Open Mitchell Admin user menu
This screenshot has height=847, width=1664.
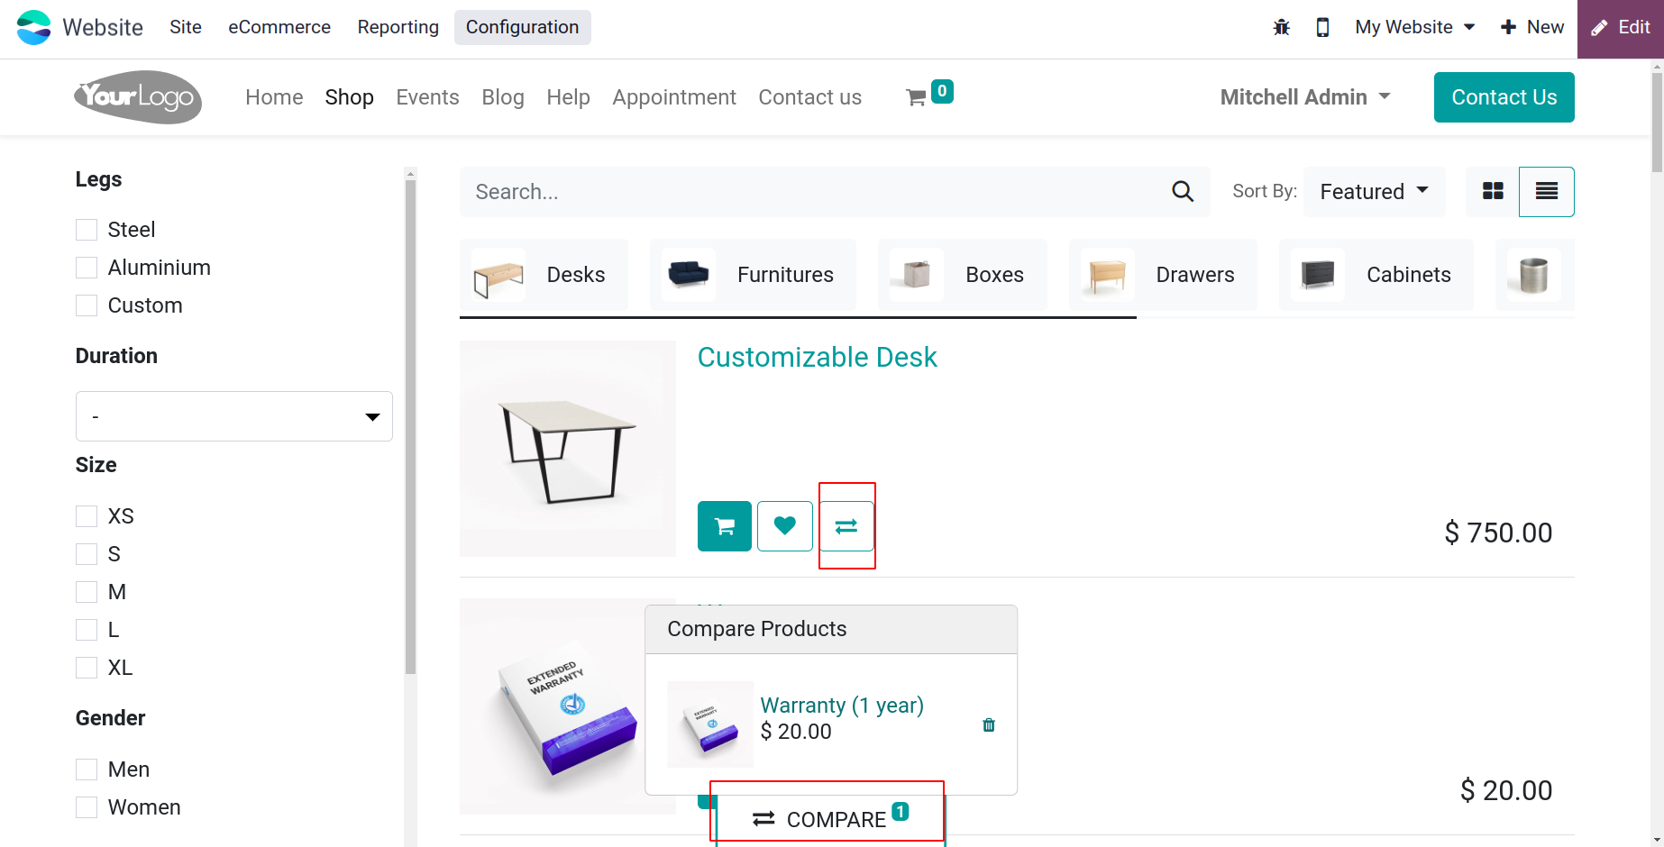point(1305,97)
